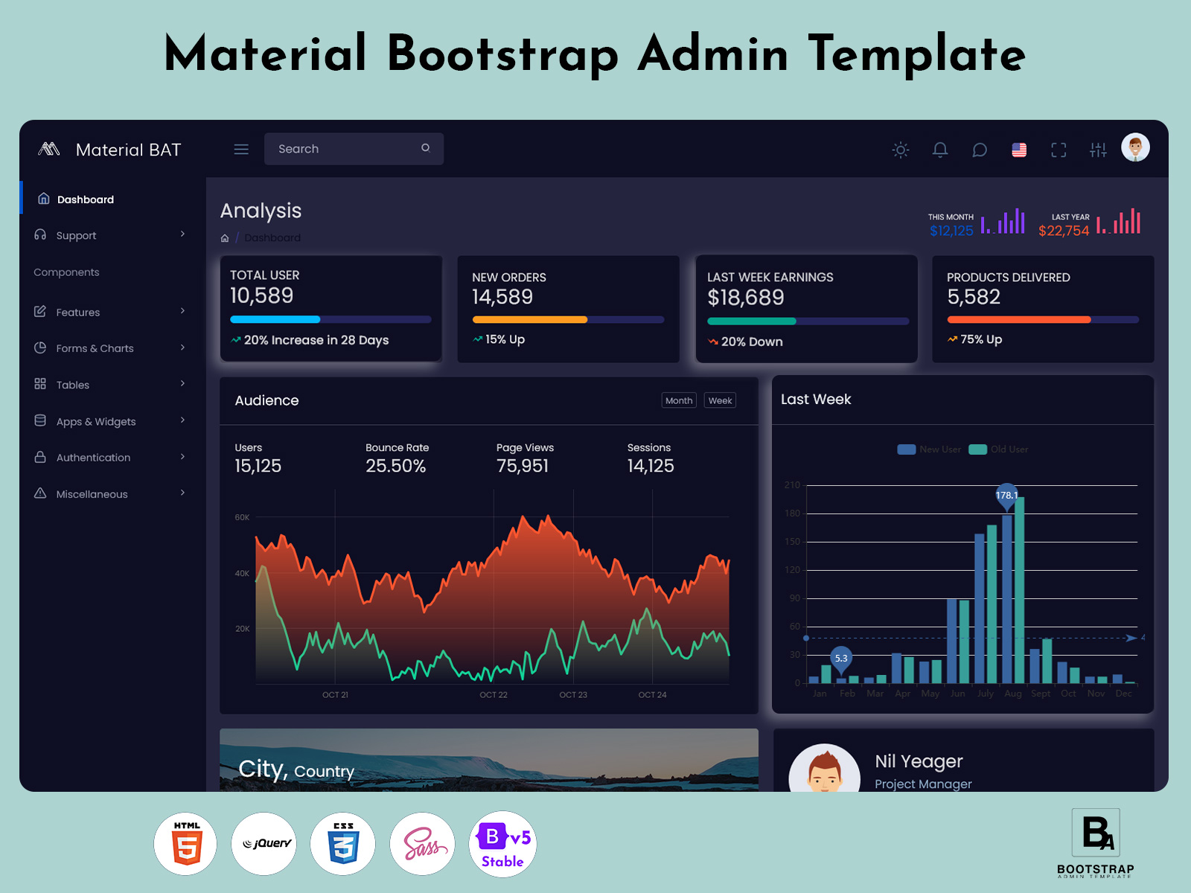Click the breadcrumb home icon
The image size is (1191, 893).
225,238
